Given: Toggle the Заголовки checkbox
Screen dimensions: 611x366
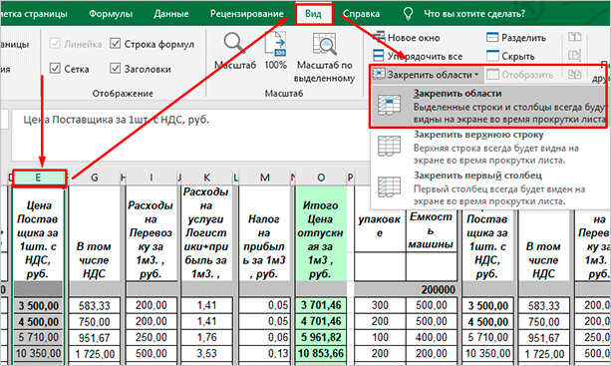Looking at the screenshot, I should (115, 68).
